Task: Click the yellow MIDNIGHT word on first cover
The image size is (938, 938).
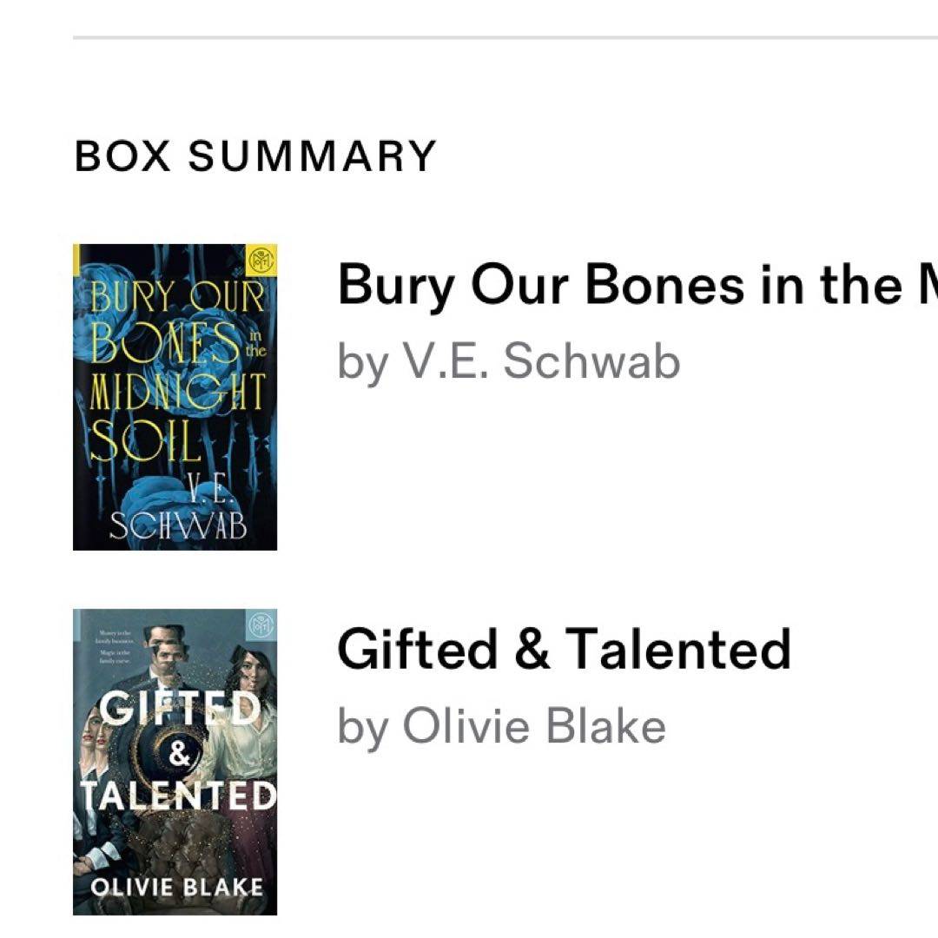Action: coord(177,392)
